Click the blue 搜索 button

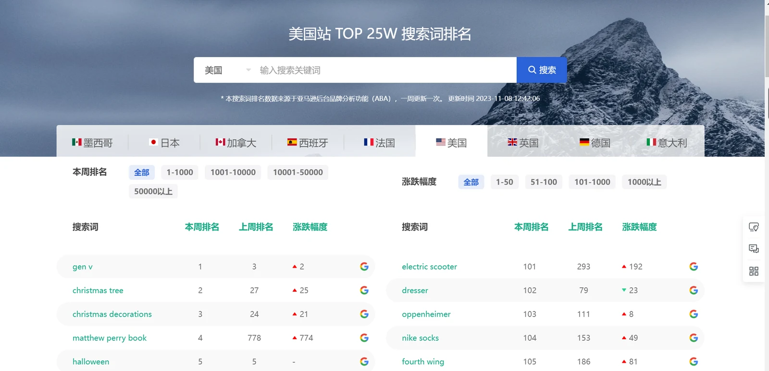pyautogui.click(x=542, y=70)
